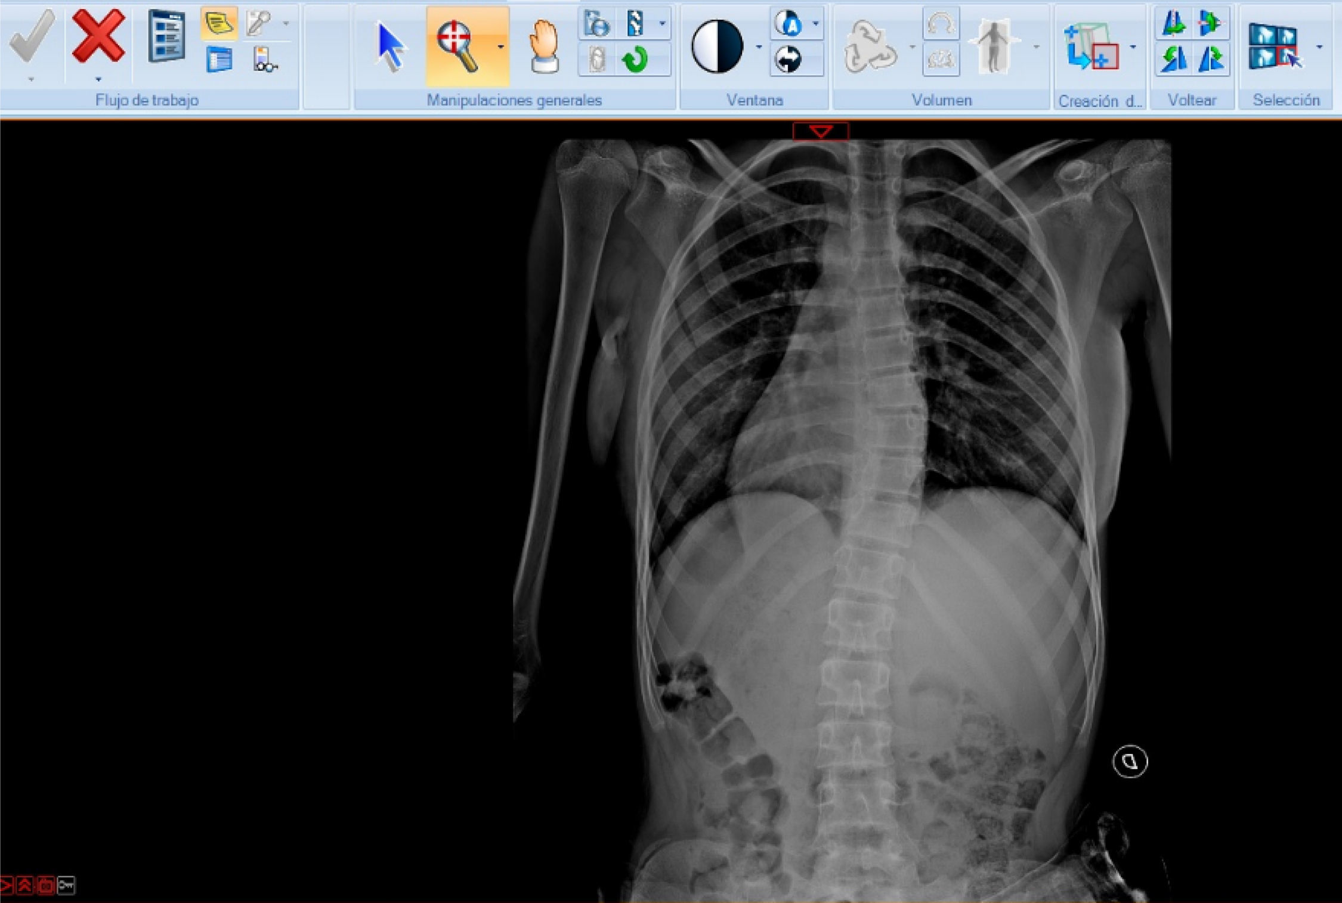Image resolution: width=1342 pixels, height=903 pixels.
Task: Select the hand pan tool
Action: pos(543,47)
